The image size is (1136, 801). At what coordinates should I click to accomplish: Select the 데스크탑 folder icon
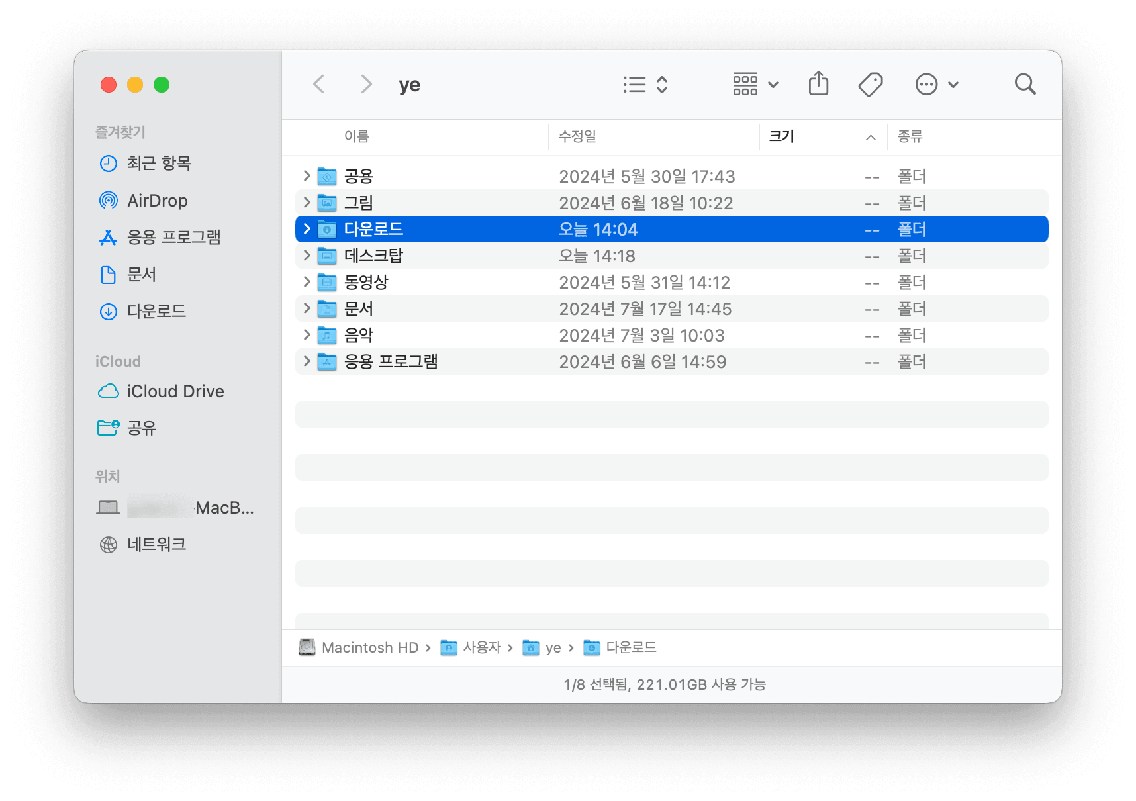tap(327, 256)
